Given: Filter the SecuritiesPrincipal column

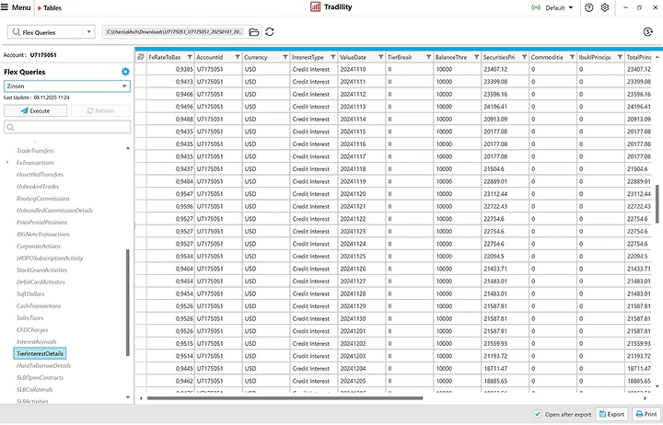Looking at the screenshot, I should tap(524, 57).
